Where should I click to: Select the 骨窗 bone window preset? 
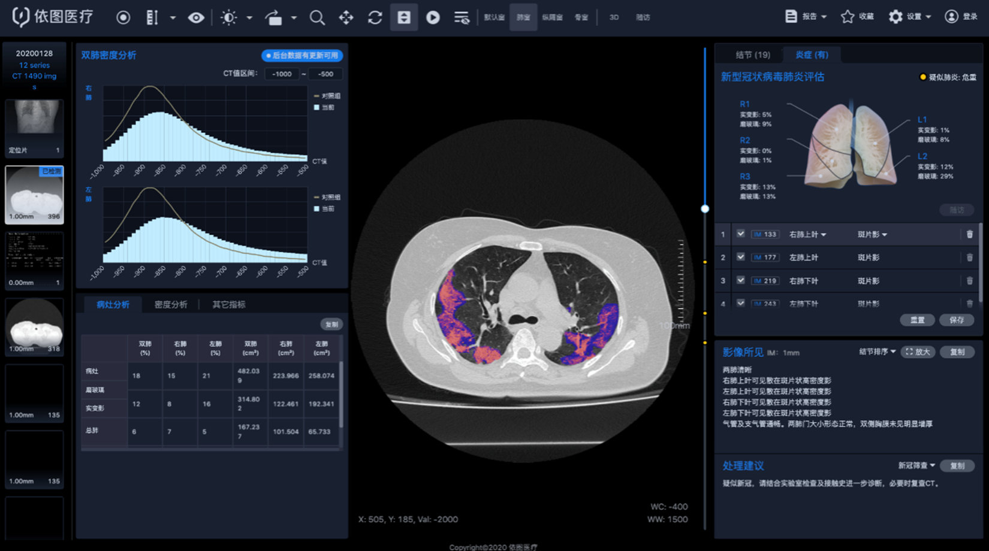click(581, 17)
